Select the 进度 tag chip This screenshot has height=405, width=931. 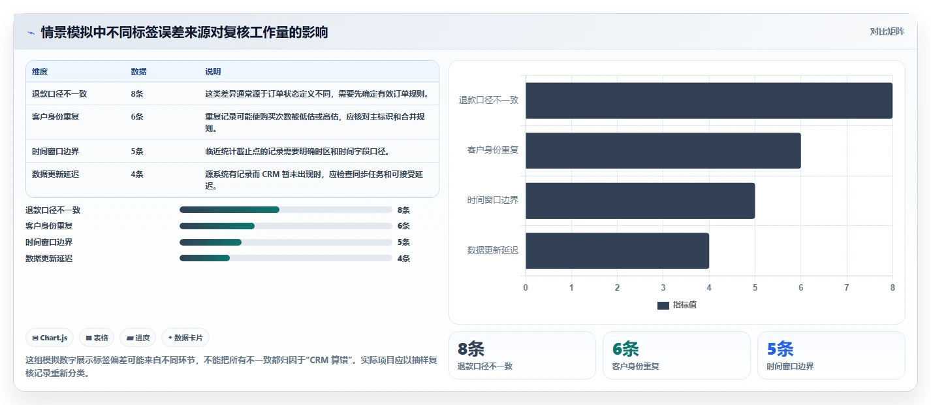point(138,338)
